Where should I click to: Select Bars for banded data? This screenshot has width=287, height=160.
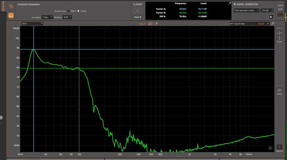click(x=68, y=11)
